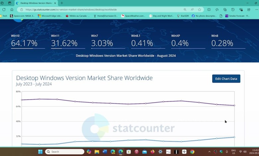Open Windows Security tray icon
The height and width of the screenshot is (156, 259).
(221, 152)
